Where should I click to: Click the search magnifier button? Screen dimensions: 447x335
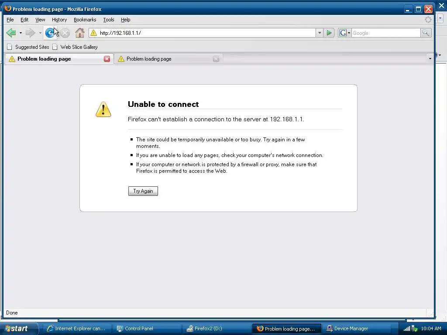click(426, 33)
